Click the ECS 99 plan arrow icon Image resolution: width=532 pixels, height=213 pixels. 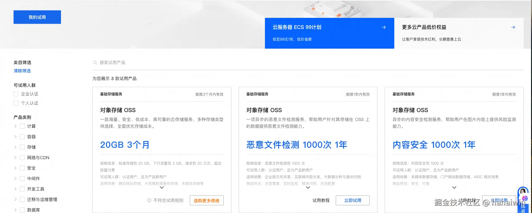point(384,27)
